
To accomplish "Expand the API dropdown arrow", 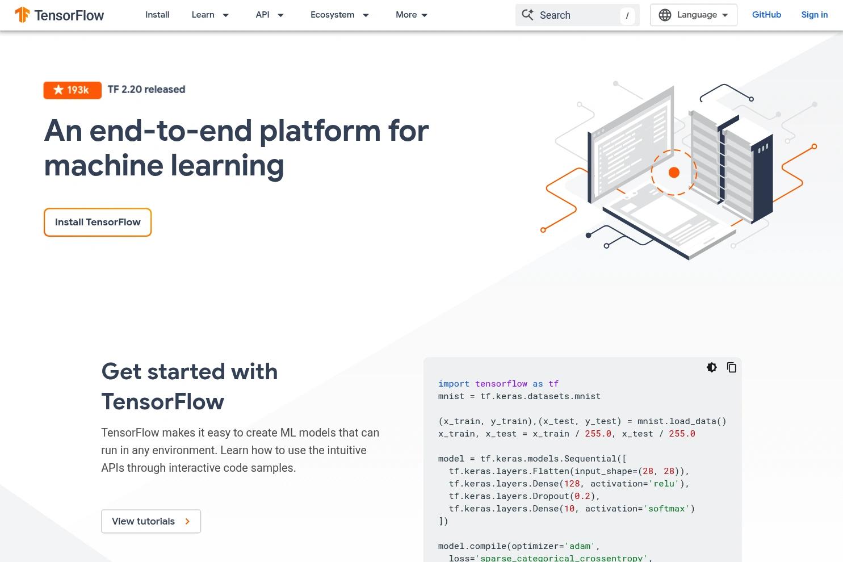I will (x=280, y=15).
